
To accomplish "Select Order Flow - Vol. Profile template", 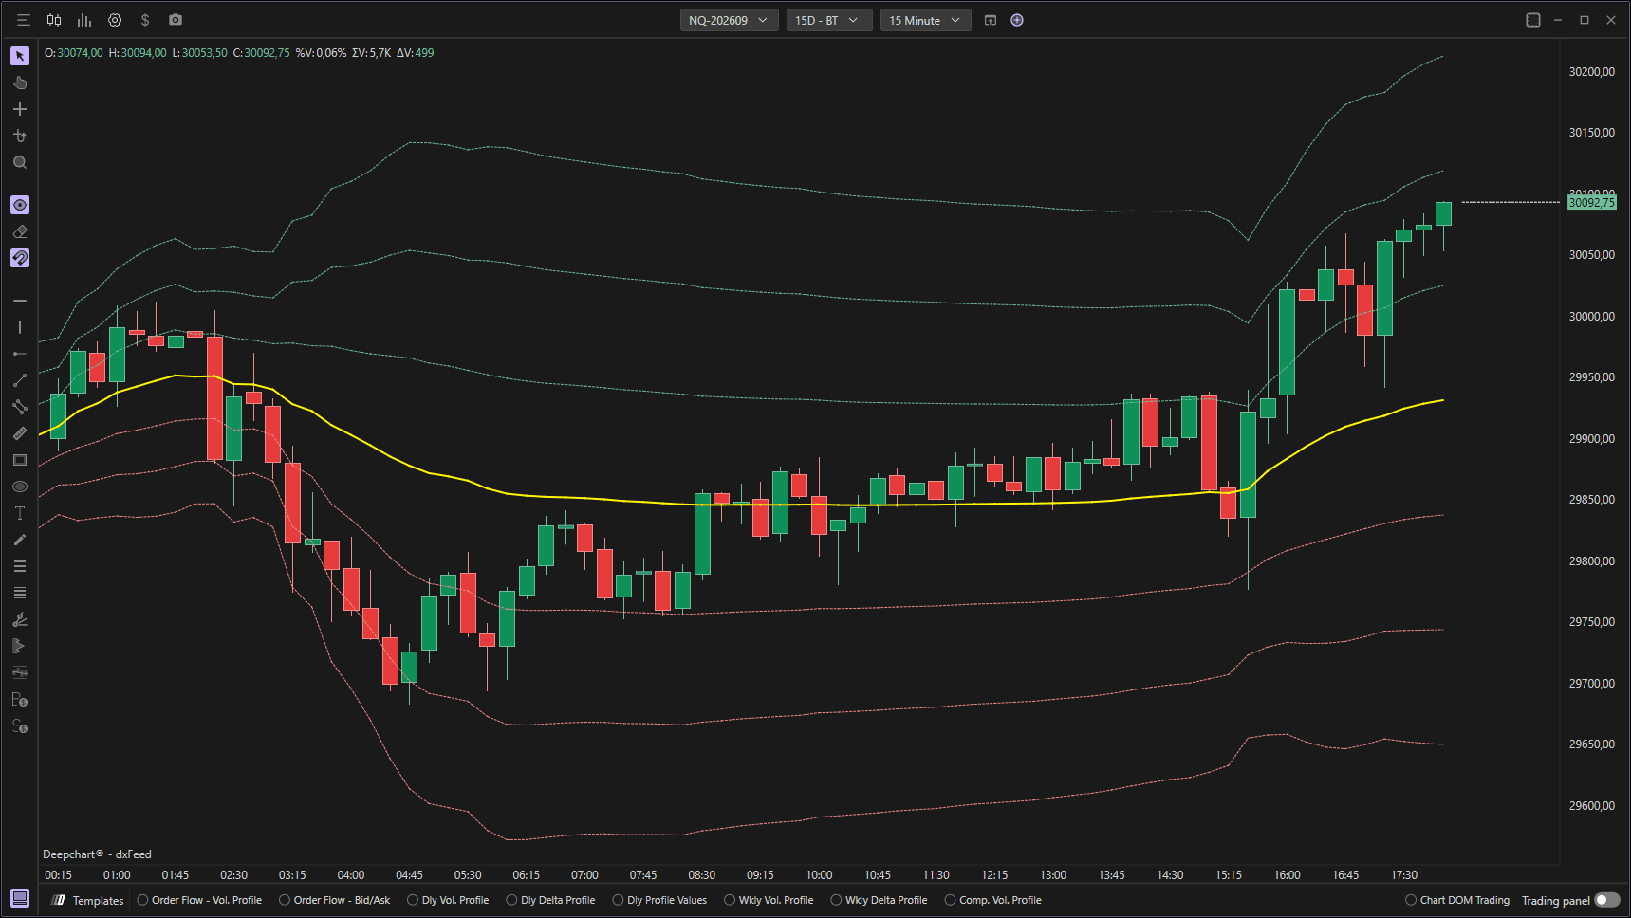I will (x=199, y=900).
